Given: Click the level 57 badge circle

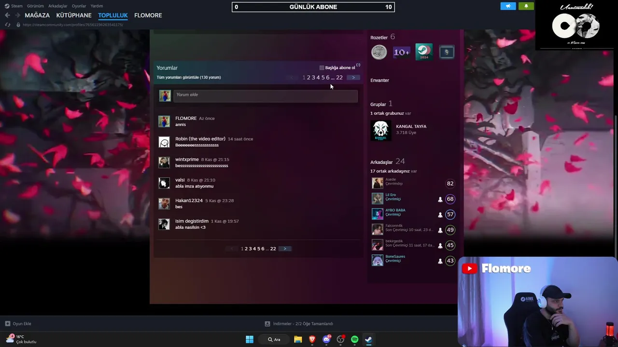Looking at the screenshot, I should click(x=450, y=214).
